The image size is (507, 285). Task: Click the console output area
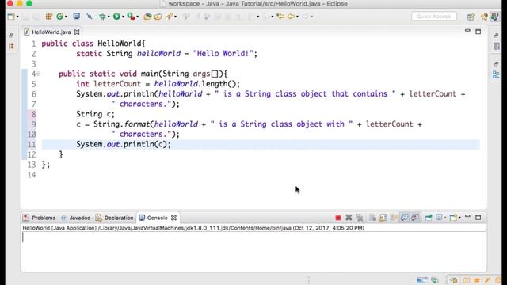(253, 252)
